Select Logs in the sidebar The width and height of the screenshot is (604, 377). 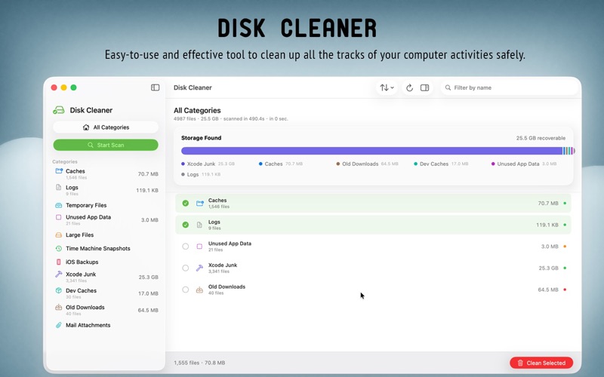(x=106, y=190)
